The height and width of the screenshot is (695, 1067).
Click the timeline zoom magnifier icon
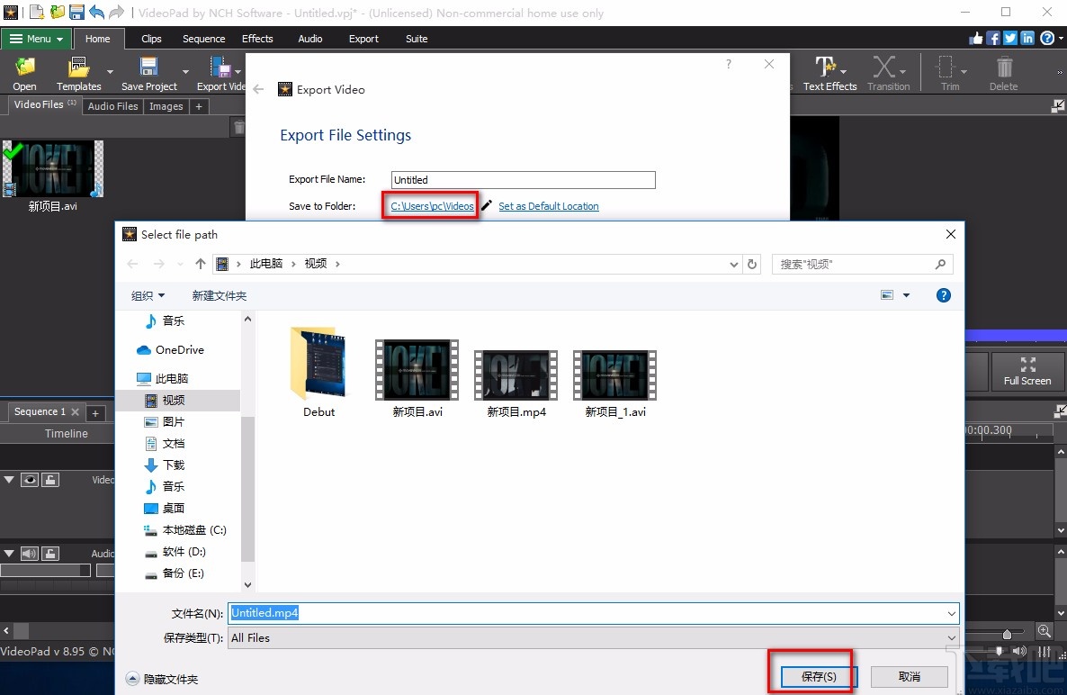1044,631
